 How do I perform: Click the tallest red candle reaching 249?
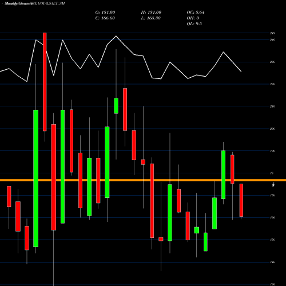point(45,82)
